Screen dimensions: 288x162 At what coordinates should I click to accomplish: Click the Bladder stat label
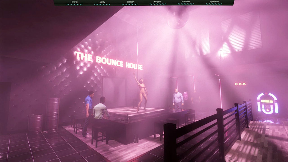130,2
